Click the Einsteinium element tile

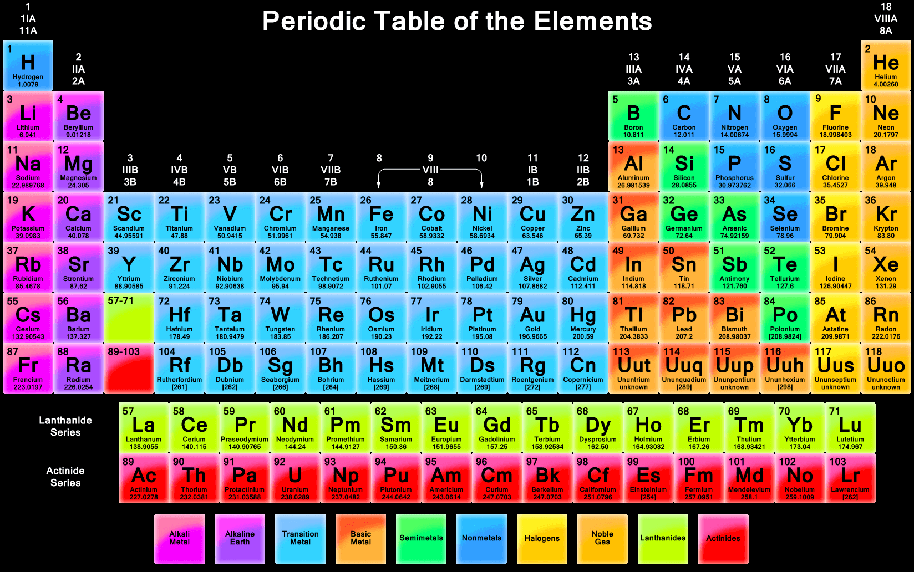coord(648,478)
